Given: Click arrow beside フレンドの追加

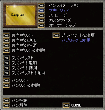Looking at the screenshot, I should (6, 63).
